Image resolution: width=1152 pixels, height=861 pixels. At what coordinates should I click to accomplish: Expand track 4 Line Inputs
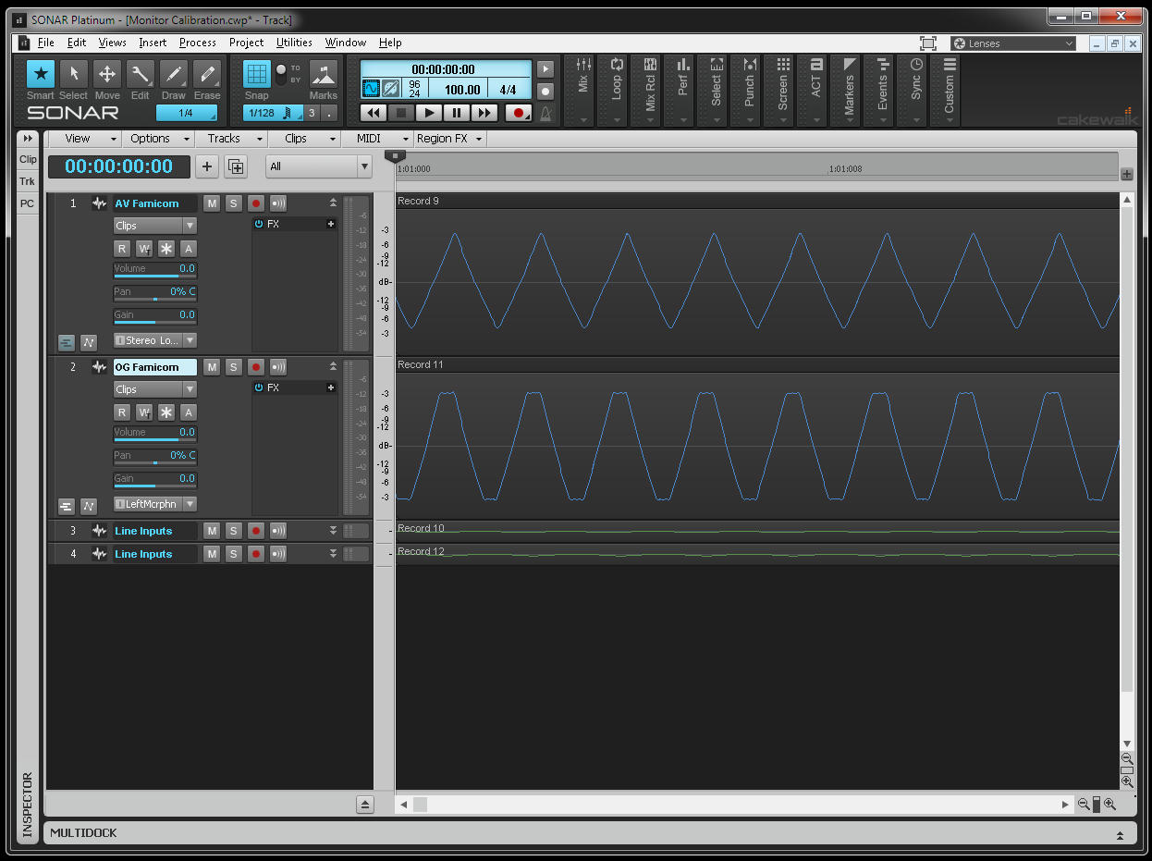(333, 553)
